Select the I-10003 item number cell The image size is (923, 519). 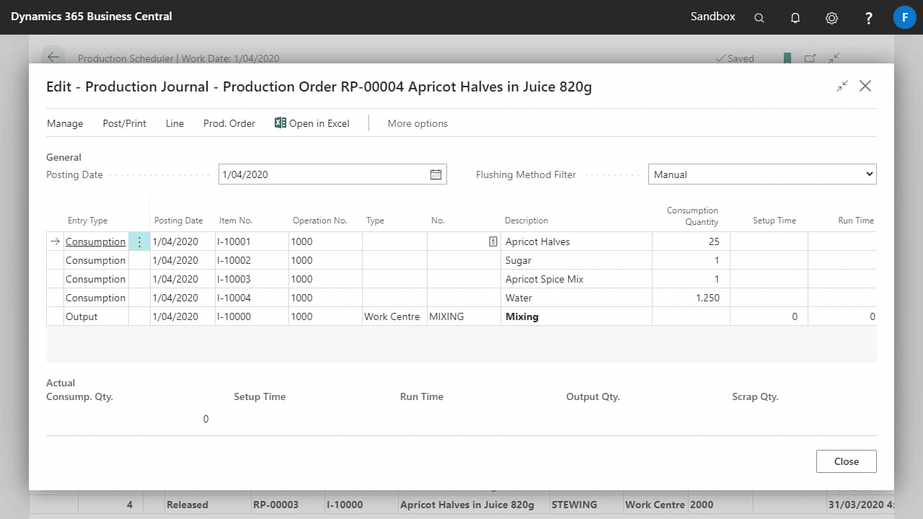252,279
